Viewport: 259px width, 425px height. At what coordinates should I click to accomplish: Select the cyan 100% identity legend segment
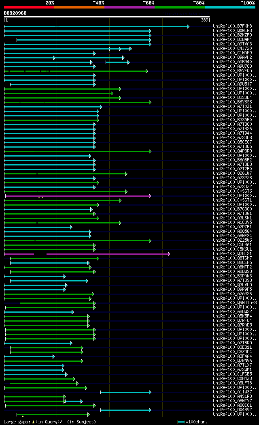pos(230,7)
